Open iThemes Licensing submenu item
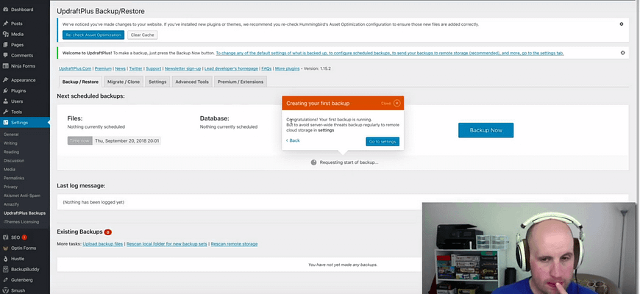This screenshot has height=294, width=640. click(21, 222)
